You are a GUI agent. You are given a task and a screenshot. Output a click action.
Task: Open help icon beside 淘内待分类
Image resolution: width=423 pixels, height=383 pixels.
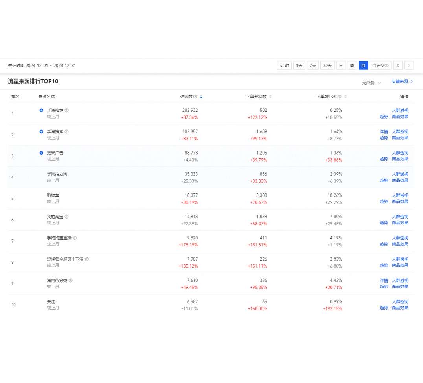[71, 281]
